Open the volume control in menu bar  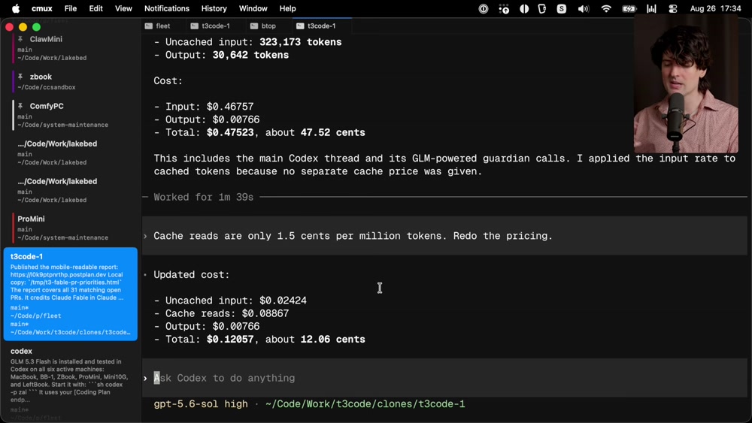coord(584,8)
